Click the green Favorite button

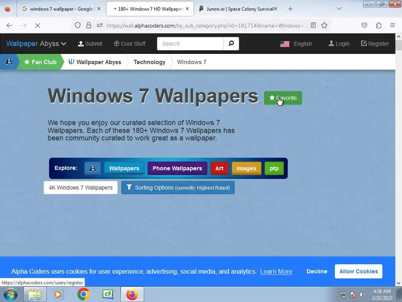click(283, 98)
